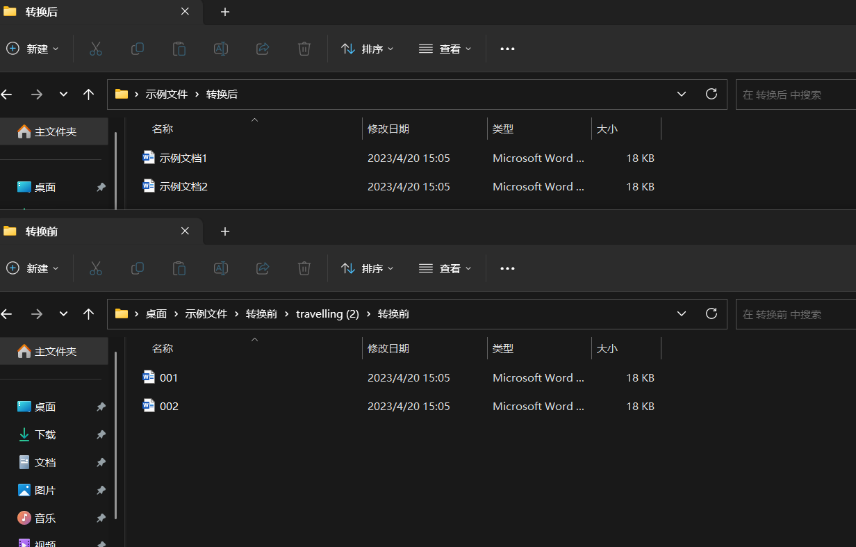This screenshot has height=547, width=856.
Task: Click the Copy icon in the top toolbar
Action: (137, 49)
